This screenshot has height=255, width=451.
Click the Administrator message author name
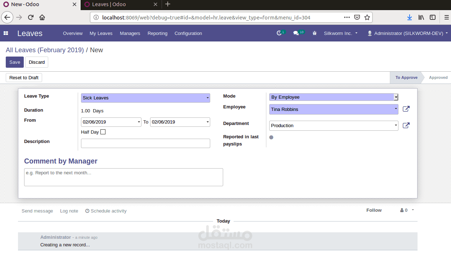[55, 237]
